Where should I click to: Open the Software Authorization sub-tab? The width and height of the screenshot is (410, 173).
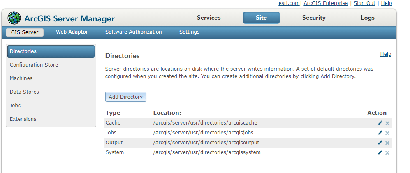point(133,32)
